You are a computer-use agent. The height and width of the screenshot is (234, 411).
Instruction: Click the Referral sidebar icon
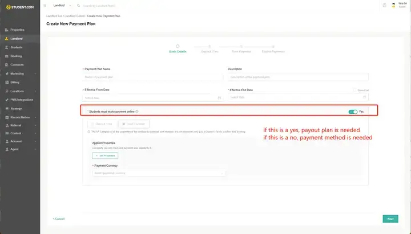coord(7,125)
